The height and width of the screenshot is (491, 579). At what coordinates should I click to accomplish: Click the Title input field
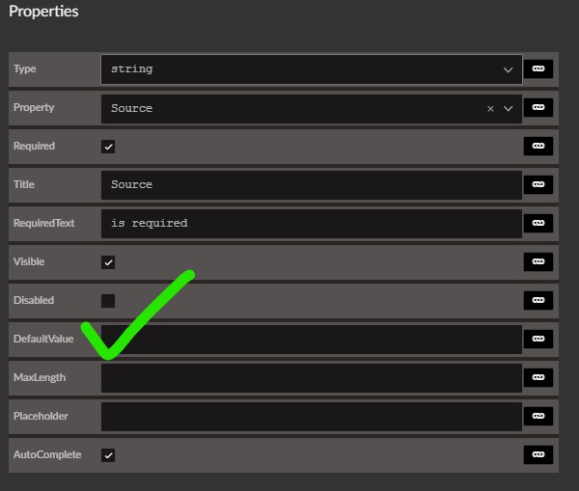point(312,185)
